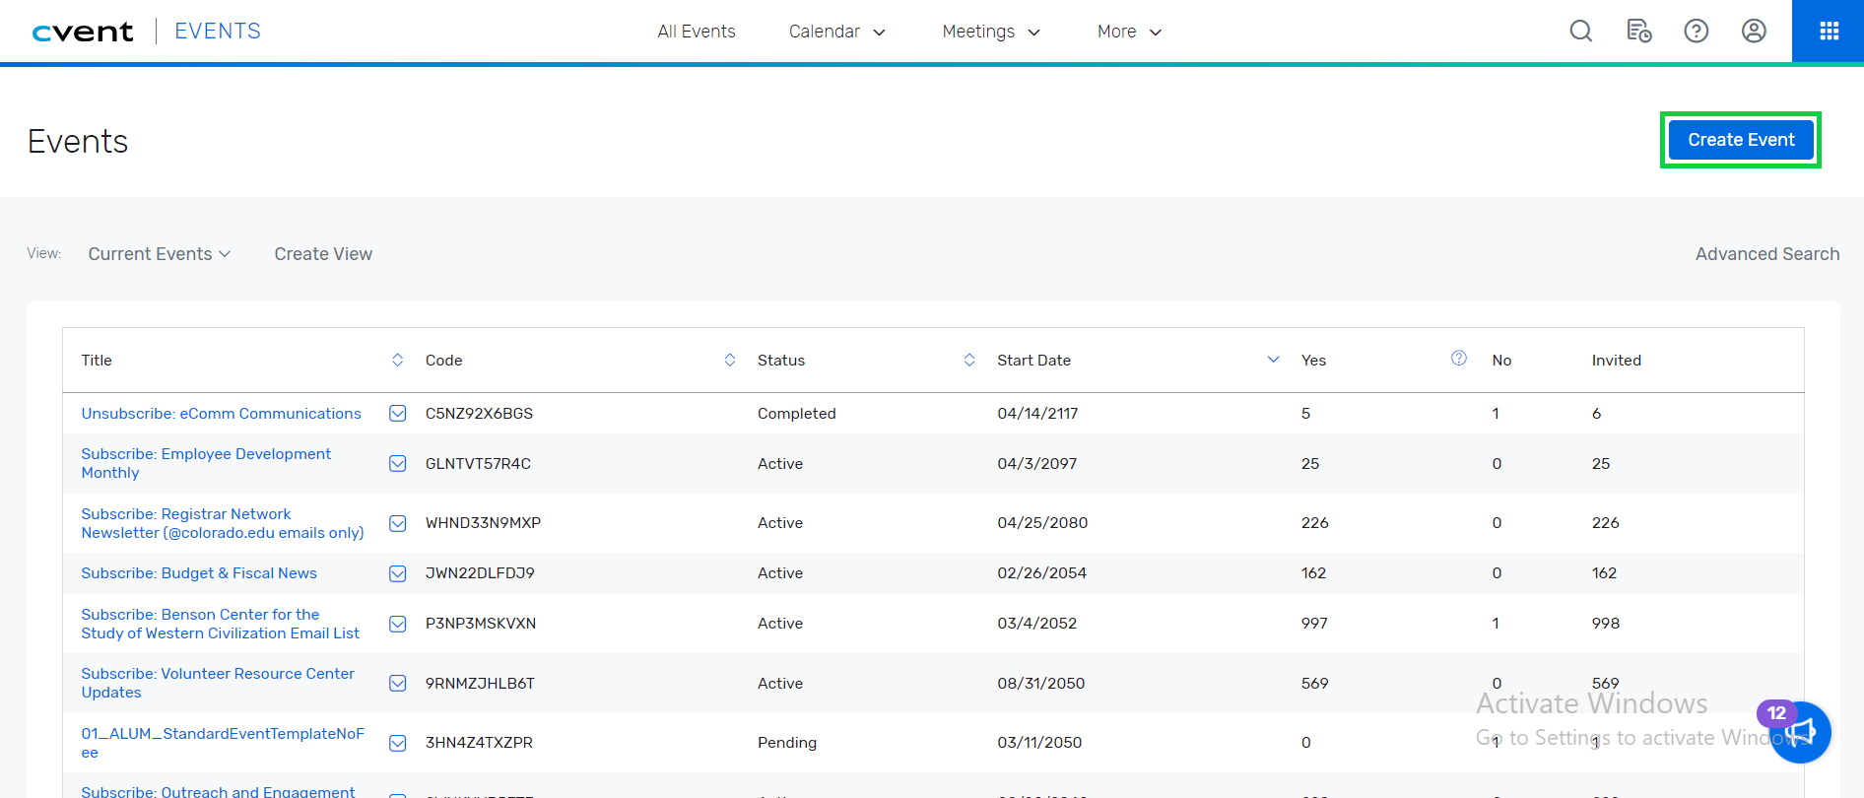
Task: Click the Status column header
Action: [x=781, y=361]
